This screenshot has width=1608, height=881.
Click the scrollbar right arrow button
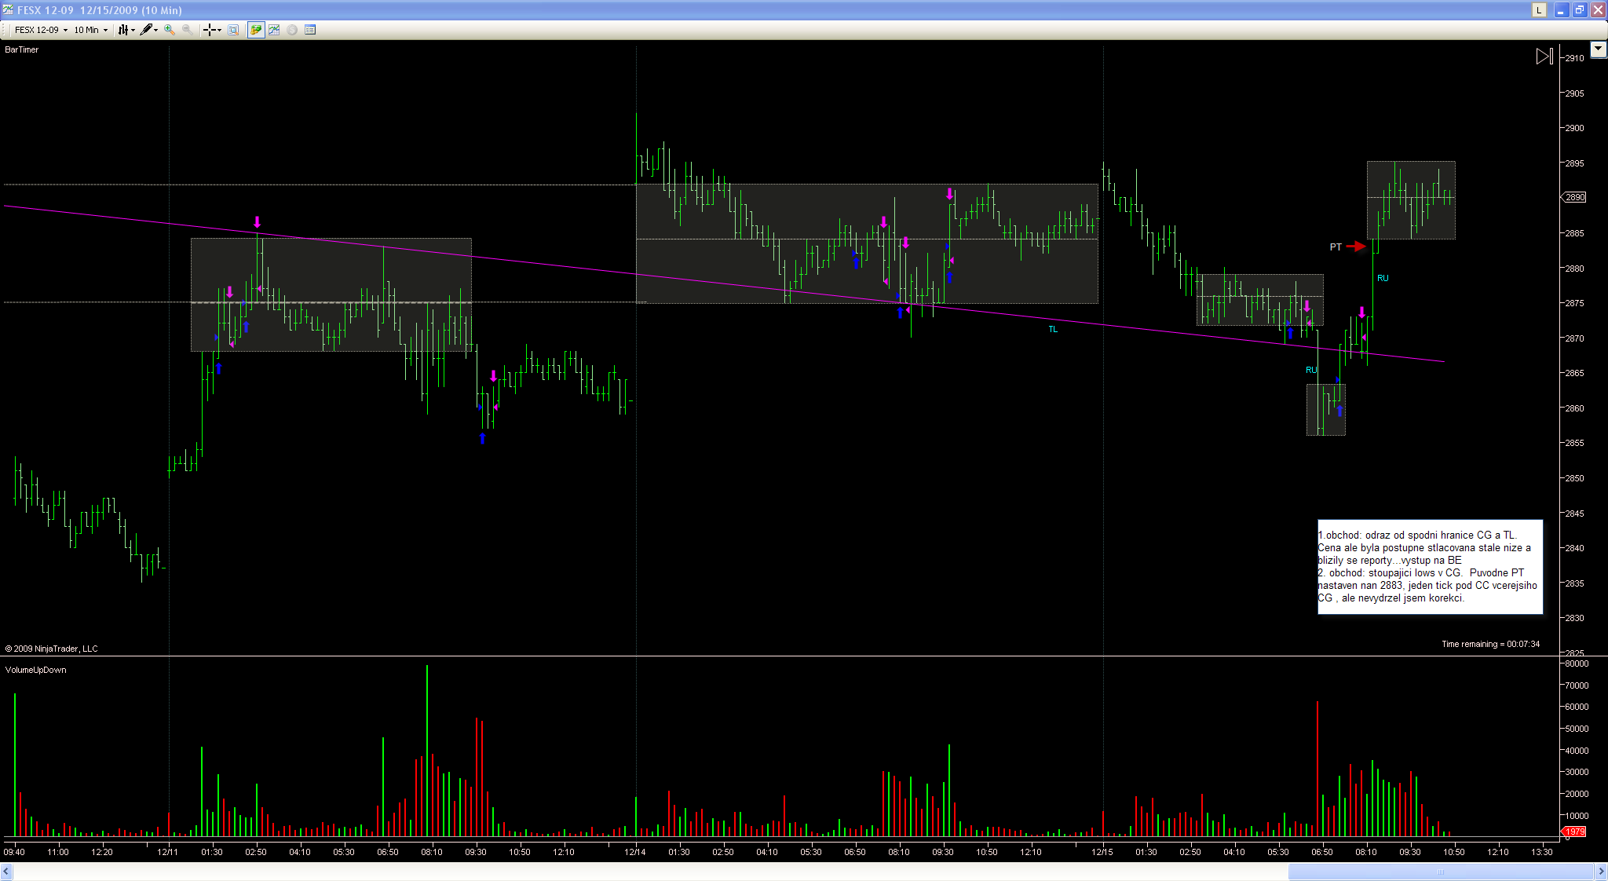(x=1601, y=872)
